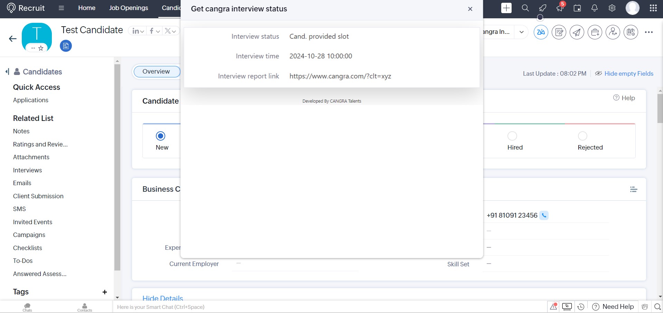This screenshot has width=663, height=313.
Task: Click the sidebar scroll down arrow
Action: [x=117, y=297]
